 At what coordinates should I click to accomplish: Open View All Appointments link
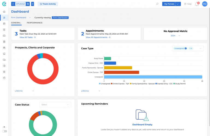98,37
